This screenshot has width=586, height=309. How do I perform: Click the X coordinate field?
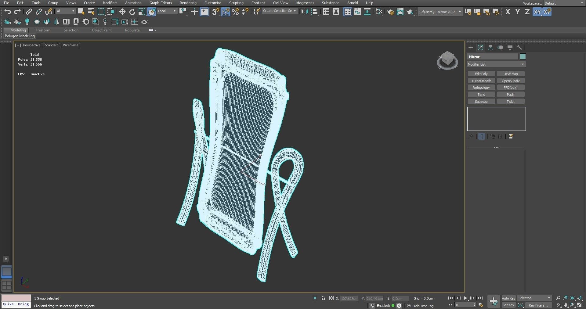tap(349, 298)
